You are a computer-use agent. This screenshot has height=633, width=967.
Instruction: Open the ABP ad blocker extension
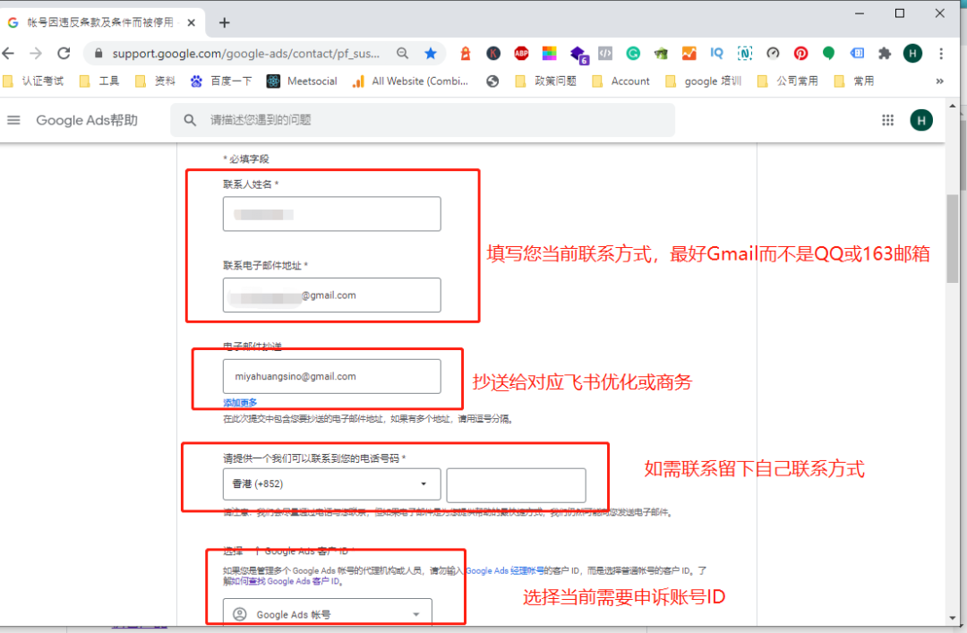[521, 54]
